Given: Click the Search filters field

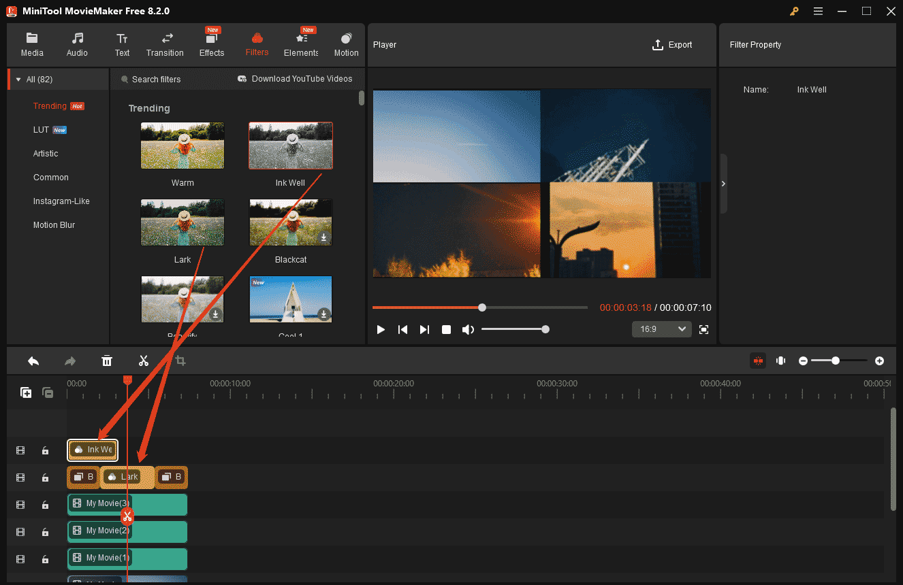Looking at the screenshot, I should tap(157, 80).
